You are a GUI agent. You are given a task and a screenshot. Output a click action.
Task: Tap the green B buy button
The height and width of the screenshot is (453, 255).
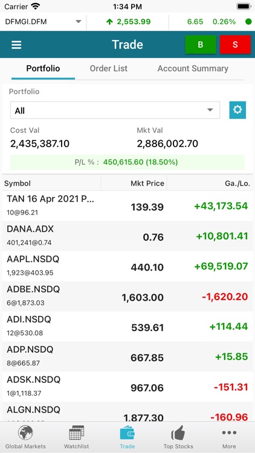click(201, 45)
